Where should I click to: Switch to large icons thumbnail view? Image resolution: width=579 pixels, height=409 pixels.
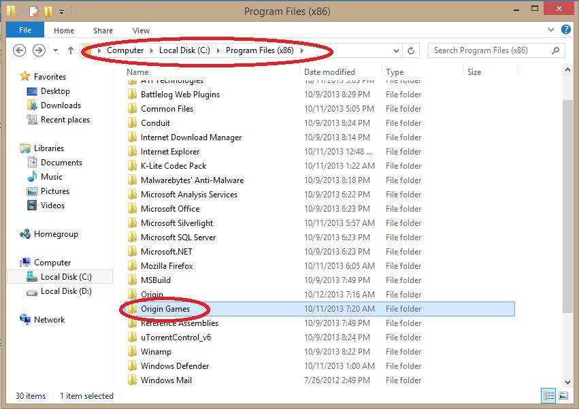(563, 395)
